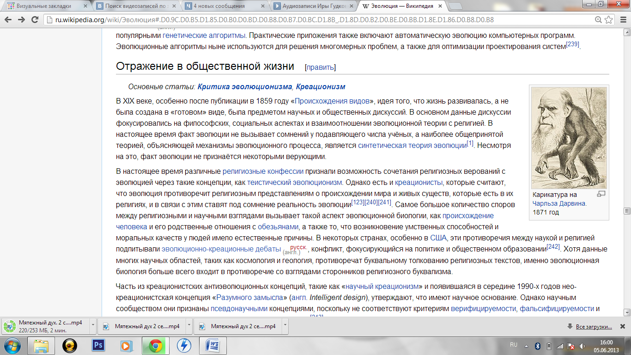Enlarge the Darwin caricature via magnify icon
The width and height of the screenshot is (631, 355).
601,194
